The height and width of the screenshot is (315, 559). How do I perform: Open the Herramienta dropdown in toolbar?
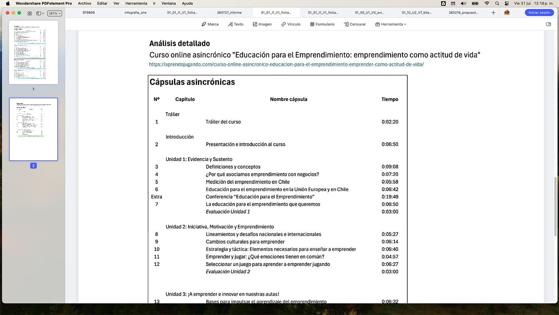point(391,24)
